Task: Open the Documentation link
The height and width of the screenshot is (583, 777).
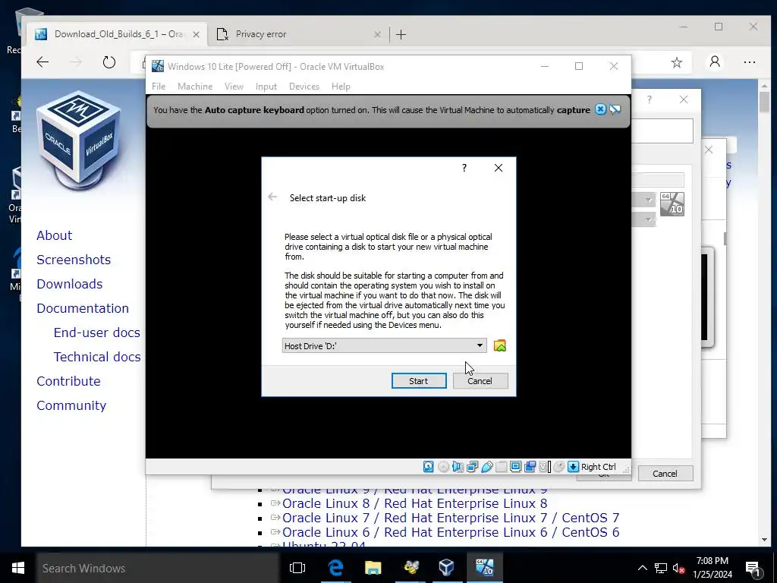Action: 83,308
